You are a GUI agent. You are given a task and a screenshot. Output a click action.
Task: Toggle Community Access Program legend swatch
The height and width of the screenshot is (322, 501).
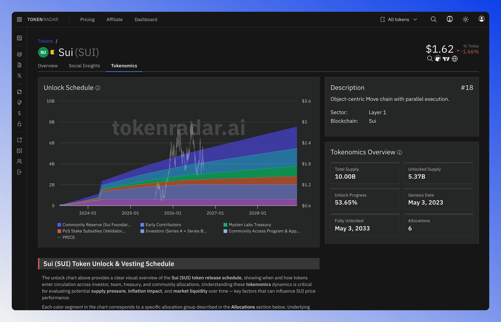tap(225, 231)
